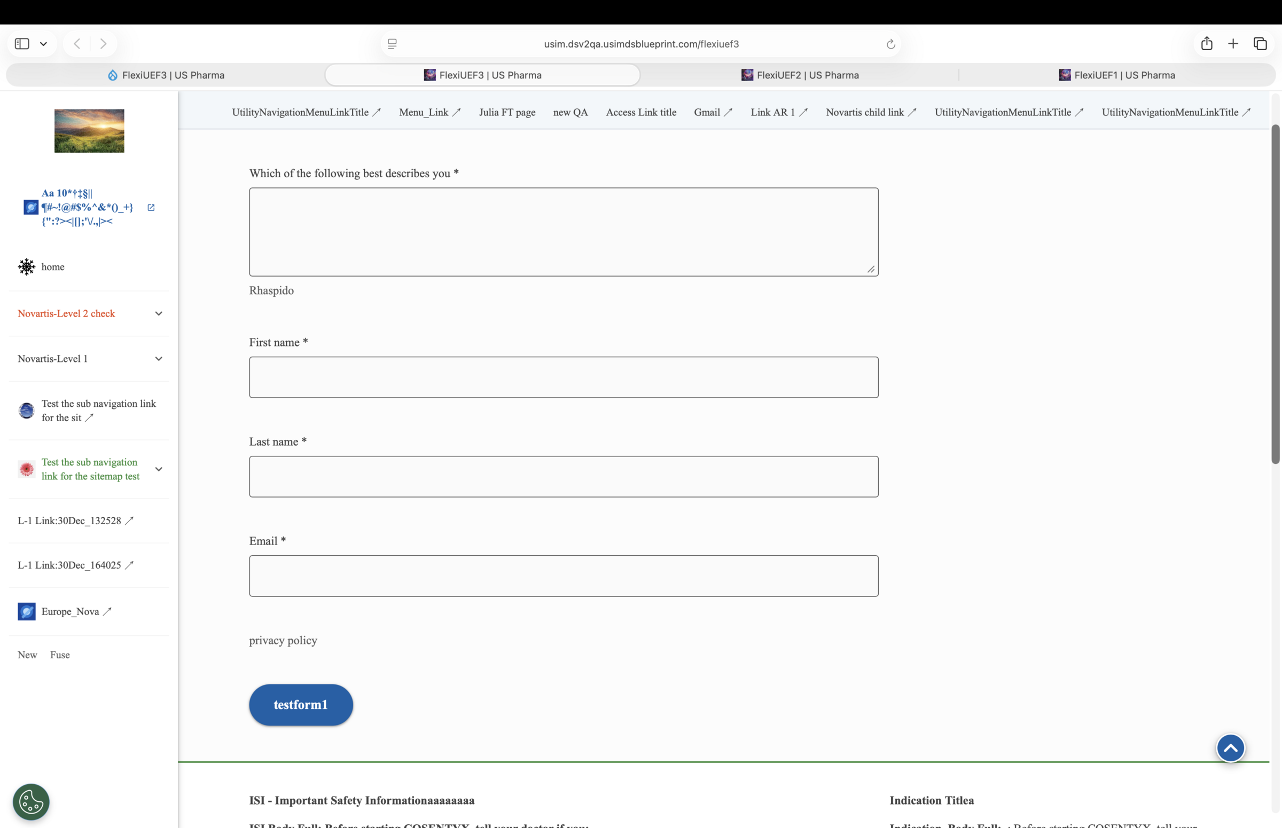Open Access Link title
This screenshot has height=828, width=1282.
642,112
